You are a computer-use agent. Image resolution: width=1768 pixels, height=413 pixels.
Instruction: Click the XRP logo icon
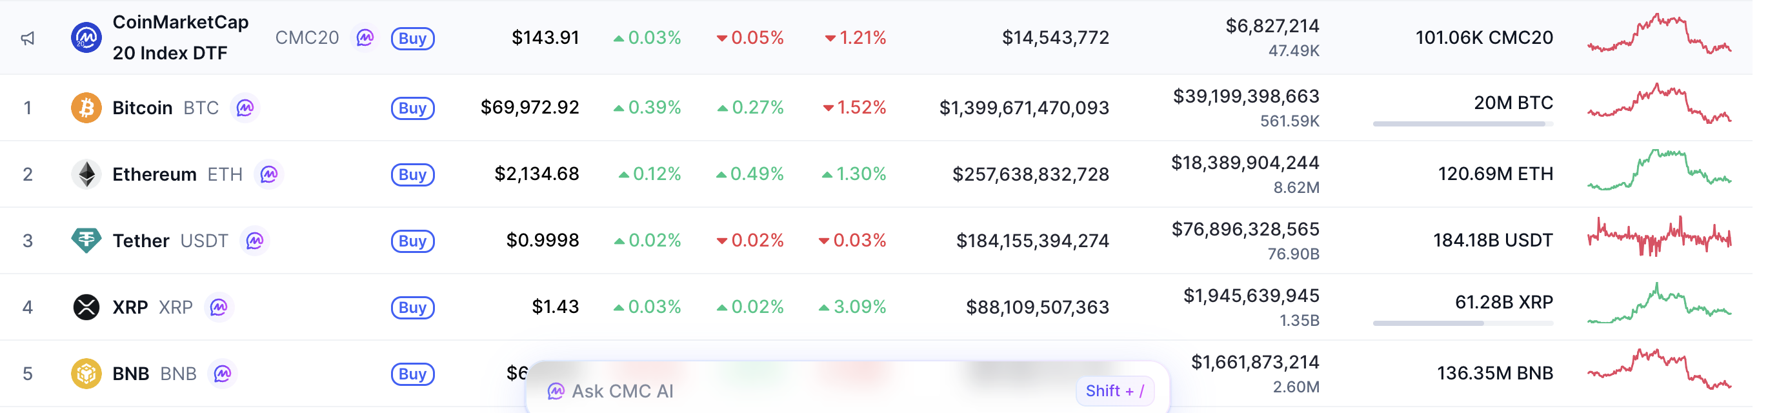click(86, 307)
